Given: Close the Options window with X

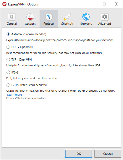Looking at the screenshot, I should pyautogui.click(x=117, y=4).
